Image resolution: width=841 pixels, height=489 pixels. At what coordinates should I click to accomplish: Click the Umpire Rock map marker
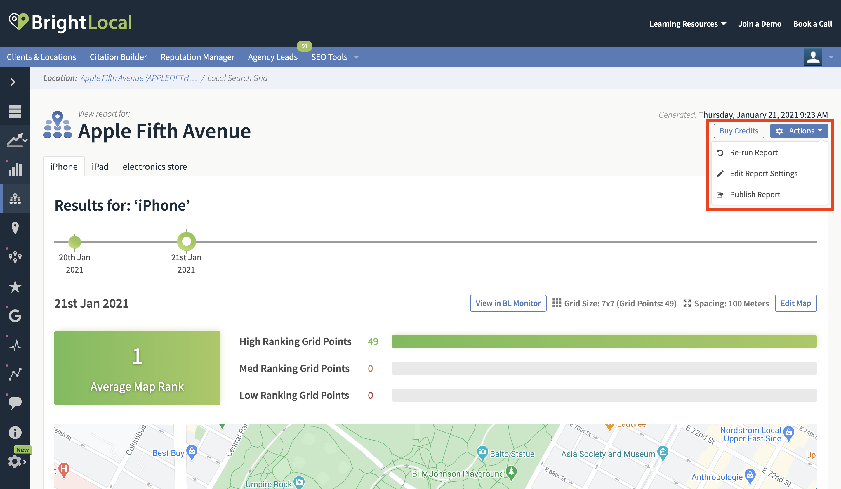pos(299,482)
